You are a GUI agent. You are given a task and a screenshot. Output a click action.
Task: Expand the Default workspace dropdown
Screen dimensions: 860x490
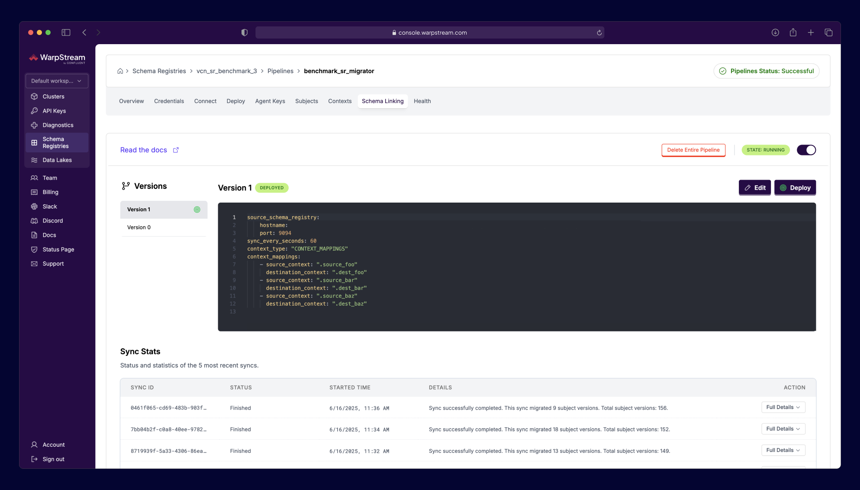click(x=57, y=81)
